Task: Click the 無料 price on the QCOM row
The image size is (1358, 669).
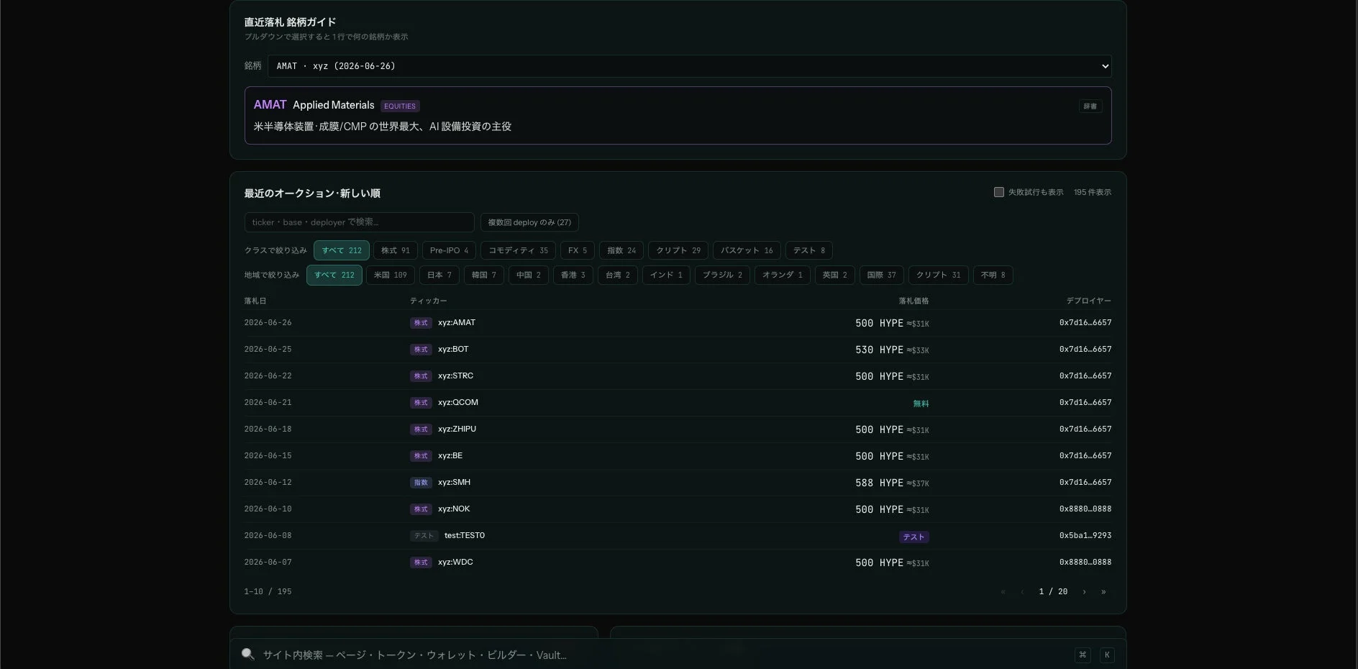Action: point(921,404)
